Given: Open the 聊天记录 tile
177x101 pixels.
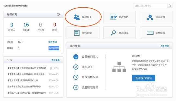Looking at the screenshot, I should pyautogui.click(x=83, y=33).
